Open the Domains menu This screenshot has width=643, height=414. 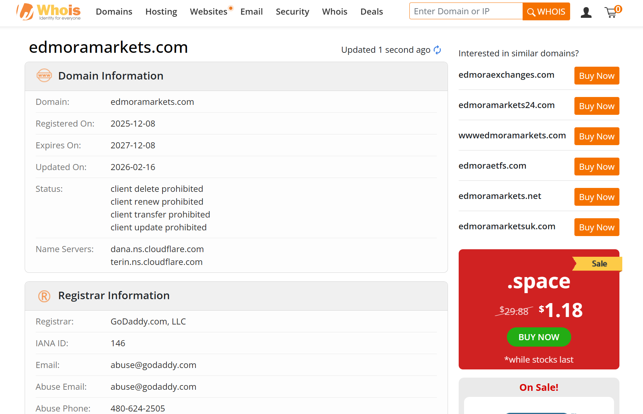pos(114,12)
